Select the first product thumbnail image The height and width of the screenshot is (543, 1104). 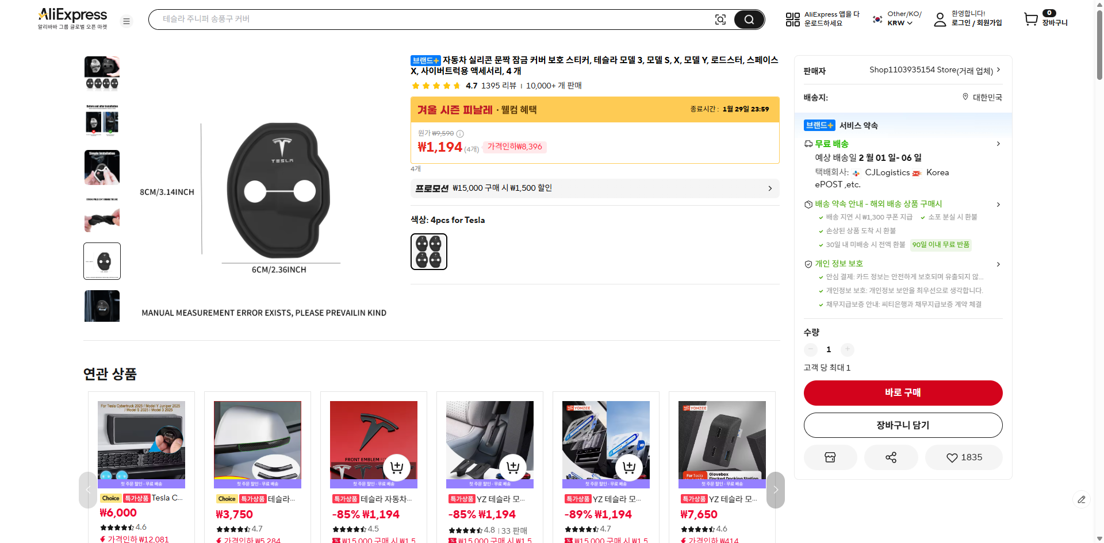[x=102, y=74]
